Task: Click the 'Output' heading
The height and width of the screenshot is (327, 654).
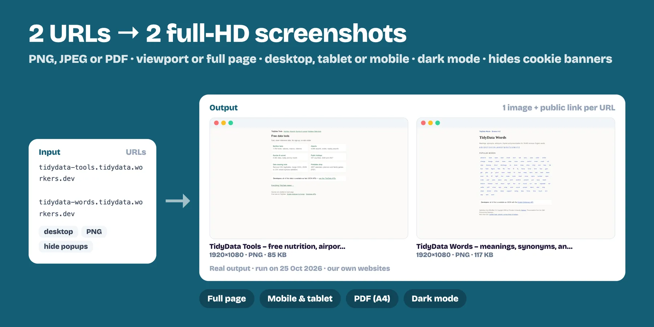Action: [223, 108]
